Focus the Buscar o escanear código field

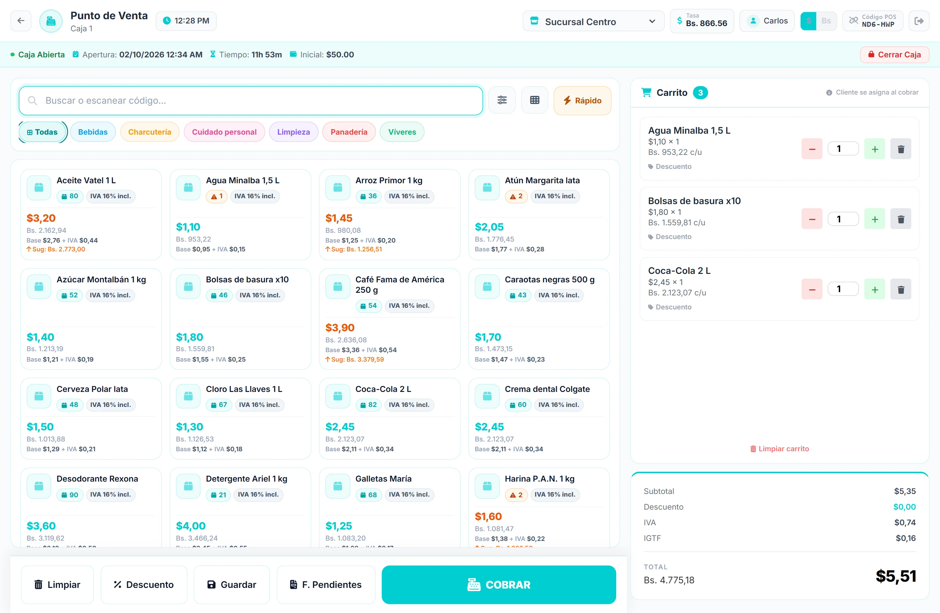click(x=251, y=100)
